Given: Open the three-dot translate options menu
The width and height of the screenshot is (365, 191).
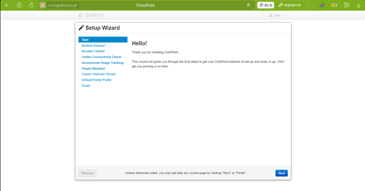Looking at the screenshot, I should pyautogui.click(x=309, y=5).
